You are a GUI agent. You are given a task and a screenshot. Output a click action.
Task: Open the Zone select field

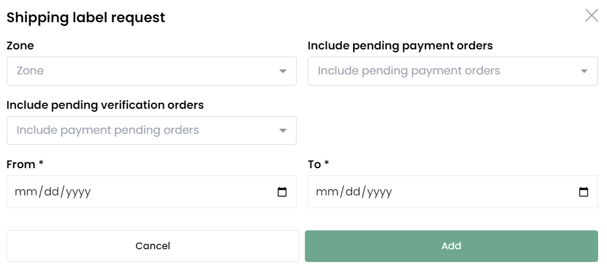152,71
